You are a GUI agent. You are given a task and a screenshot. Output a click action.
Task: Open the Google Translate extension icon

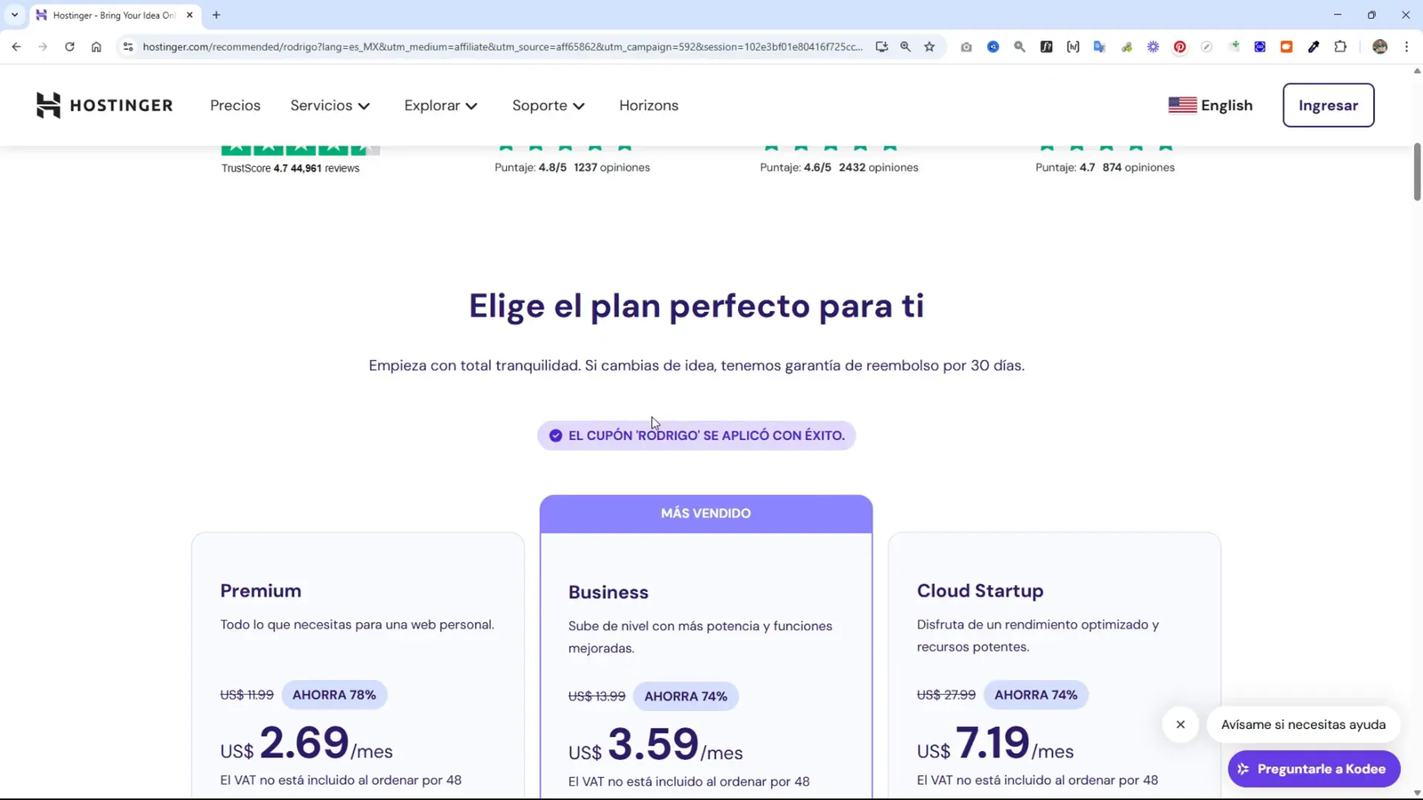coord(1100,46)
